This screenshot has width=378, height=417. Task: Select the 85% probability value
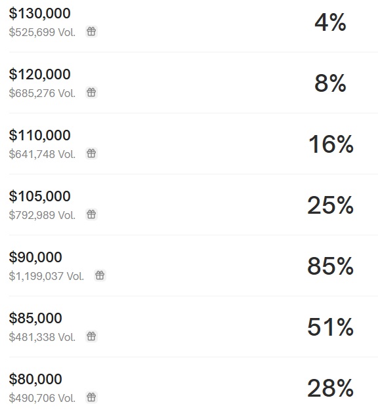click(x=330, y=266)
